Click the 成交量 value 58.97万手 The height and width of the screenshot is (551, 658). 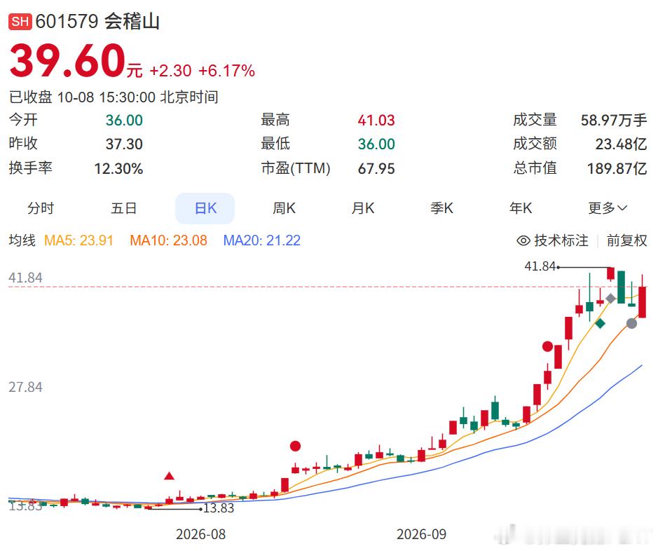614,121
